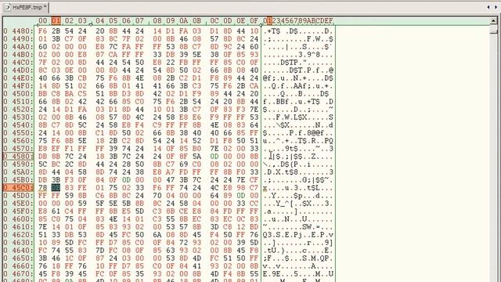The image size is (501, 282).
Task: Click the vertical scrollbar up arrow
Action: click(494, 21)
